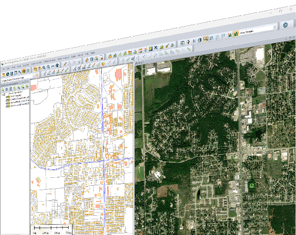
Task: Open the Layer menu
Action: tap(74, 56)
